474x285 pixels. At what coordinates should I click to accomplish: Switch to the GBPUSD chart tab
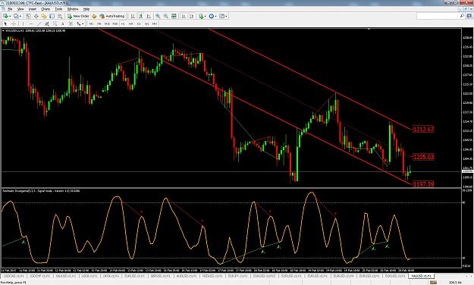160,276
